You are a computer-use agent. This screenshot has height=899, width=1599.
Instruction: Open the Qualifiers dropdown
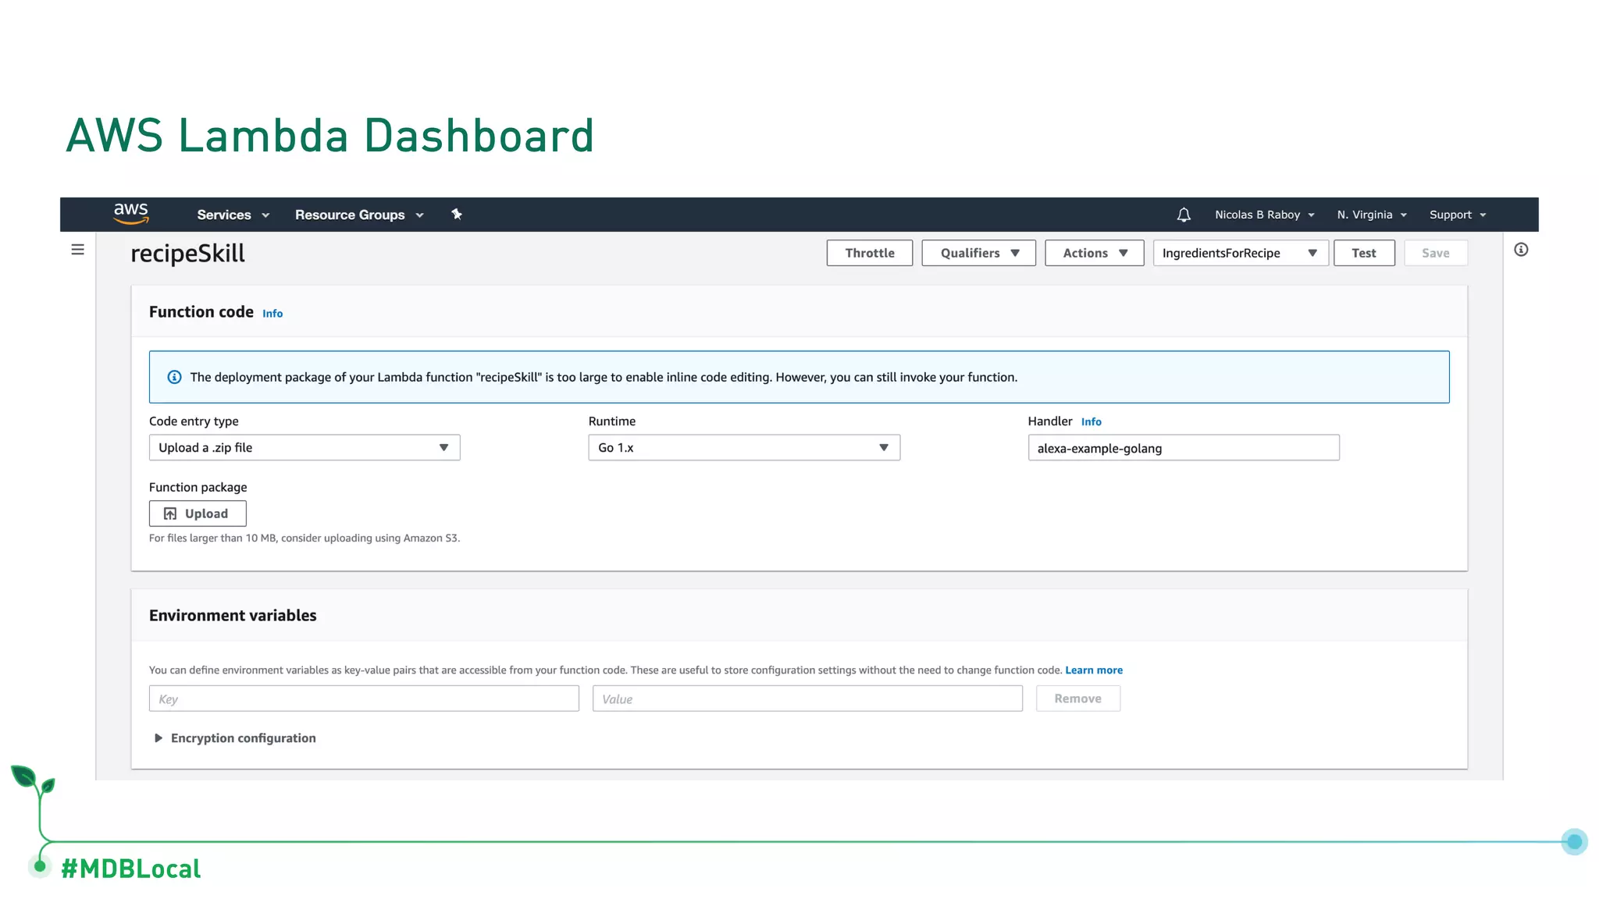(x=979, y=253)
